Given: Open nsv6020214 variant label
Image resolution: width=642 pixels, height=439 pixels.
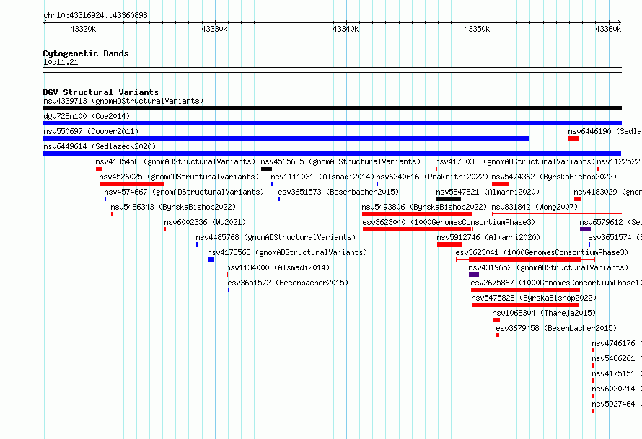Looking at the screenshot, I should tap(617, 389).
